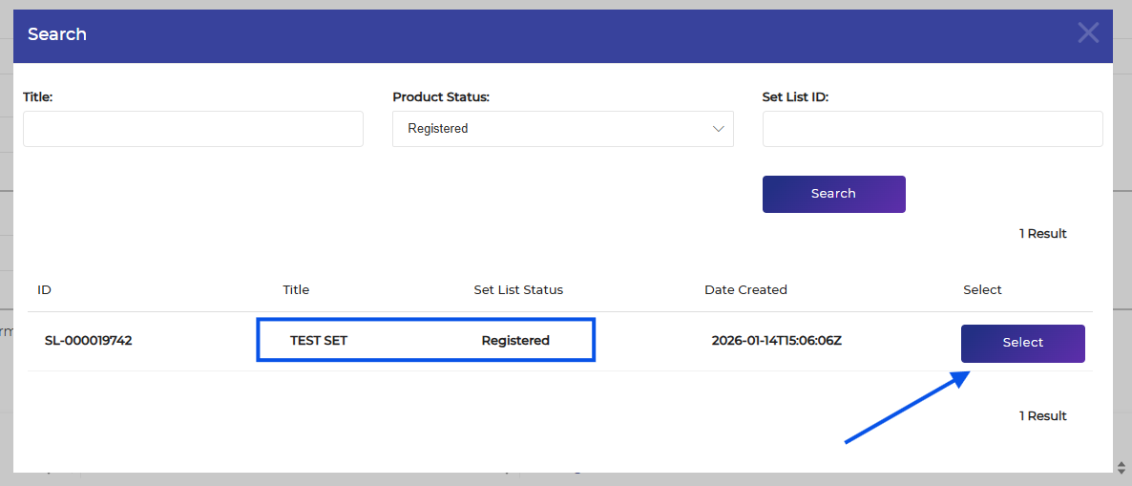Focus the Set List ID input field

click(x=932, y=129)
